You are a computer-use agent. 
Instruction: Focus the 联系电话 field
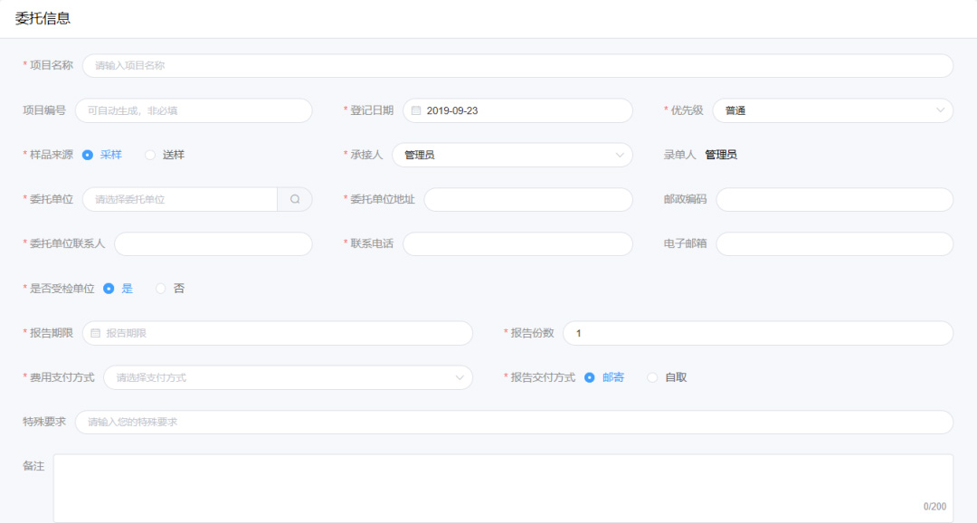coord(517,243)
